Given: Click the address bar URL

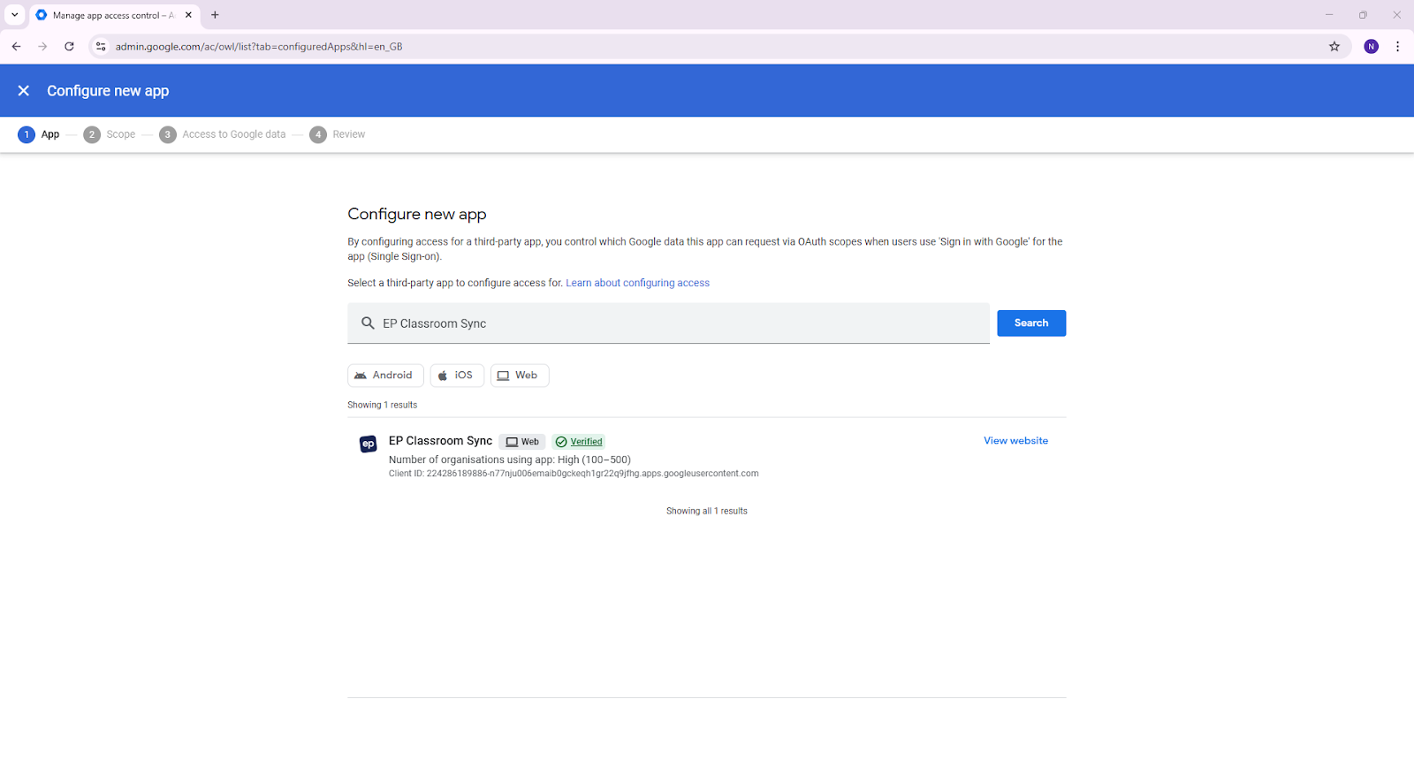Looking at the screenshot, I should coord(259,47).
